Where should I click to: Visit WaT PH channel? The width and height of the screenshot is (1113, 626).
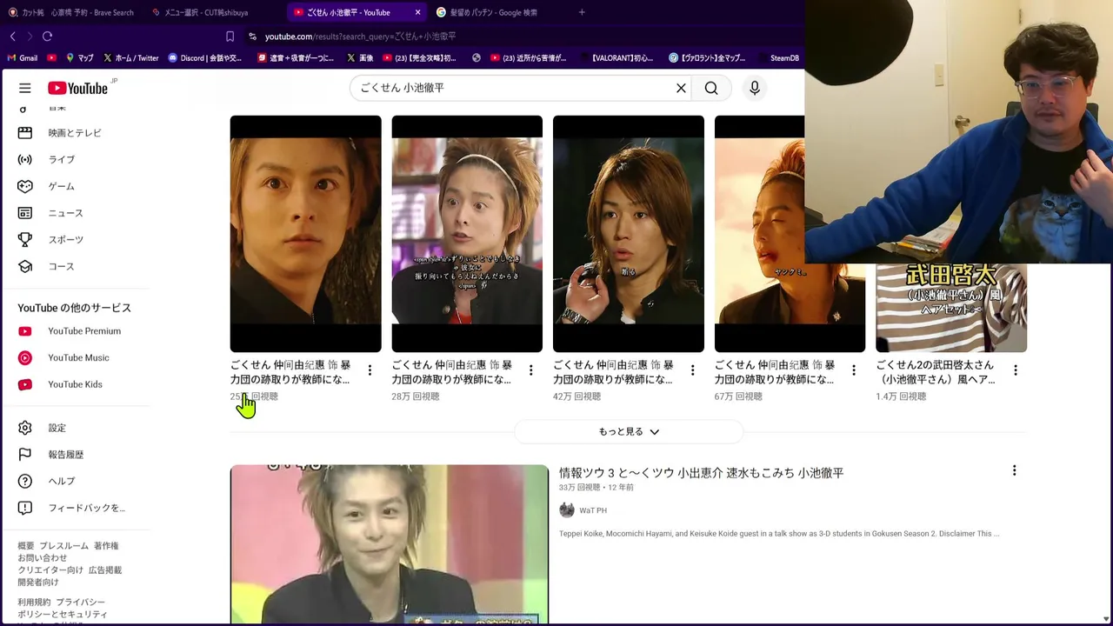[593, 510]
